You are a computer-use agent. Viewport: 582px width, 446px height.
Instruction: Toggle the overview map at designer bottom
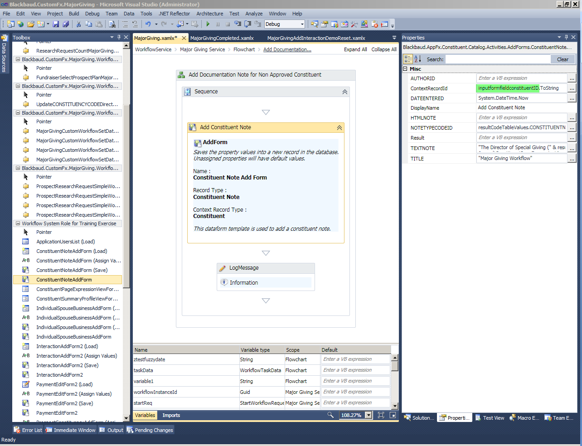(x=393, y=415)
